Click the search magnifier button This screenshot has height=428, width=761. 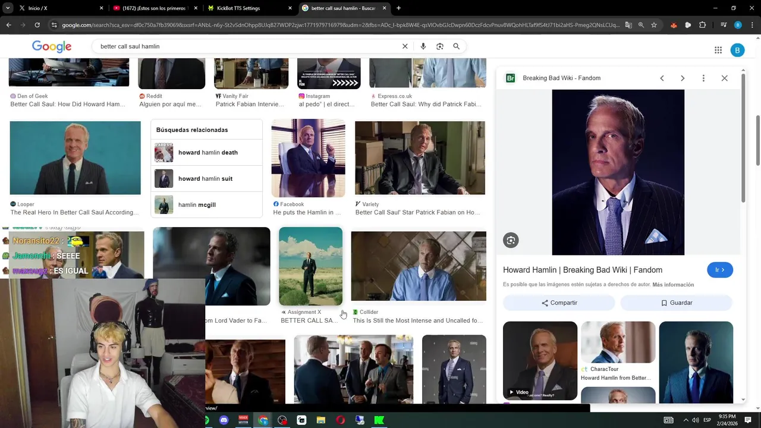(457, 46)
